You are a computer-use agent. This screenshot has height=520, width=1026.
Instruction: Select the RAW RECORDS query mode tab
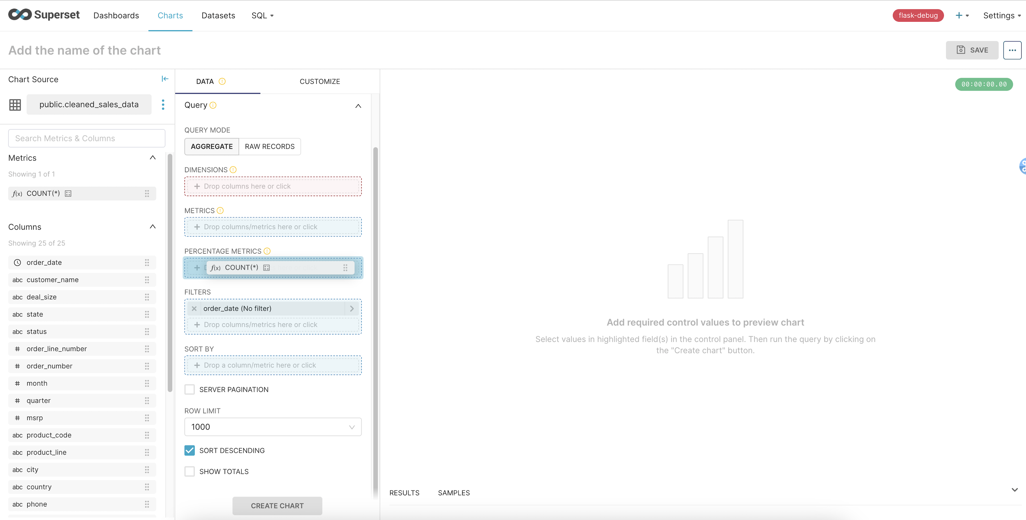coord(269,146)
